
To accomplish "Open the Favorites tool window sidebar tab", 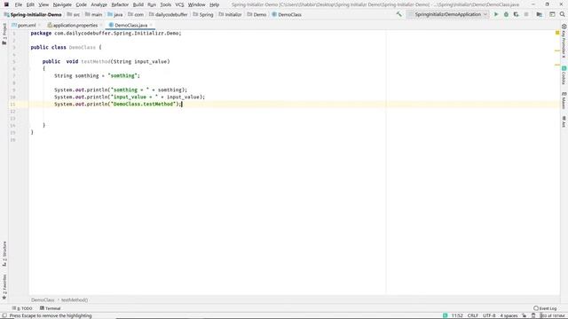I will click(4, 287).
